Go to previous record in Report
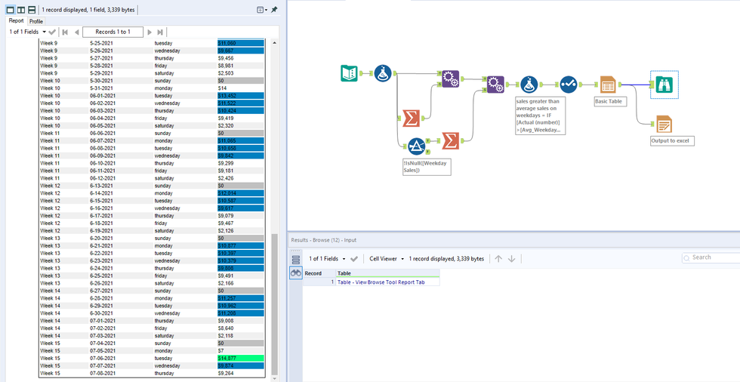The width and height of the screenshot is (740, 382). [76, 32]
